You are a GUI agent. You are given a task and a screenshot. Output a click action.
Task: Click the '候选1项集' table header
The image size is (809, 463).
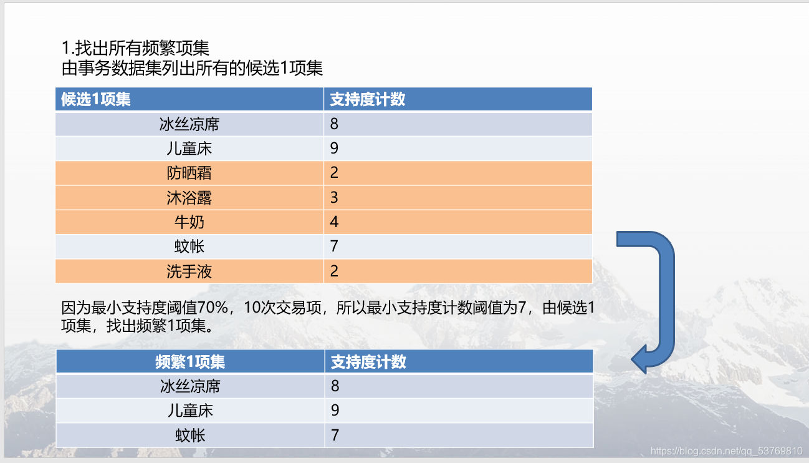[189, 99]
